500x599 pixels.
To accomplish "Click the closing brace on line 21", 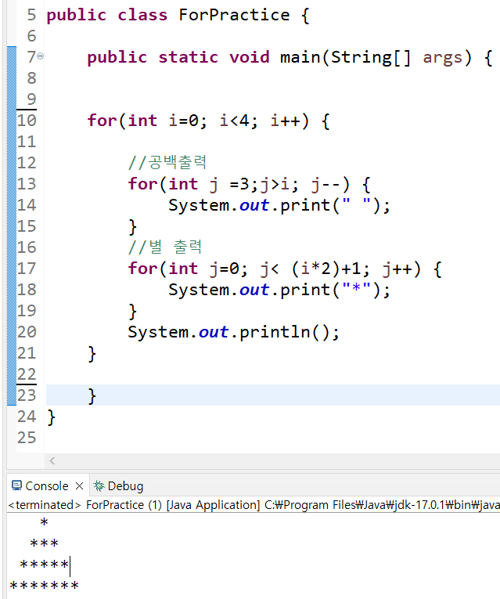I will coord(92,354).
